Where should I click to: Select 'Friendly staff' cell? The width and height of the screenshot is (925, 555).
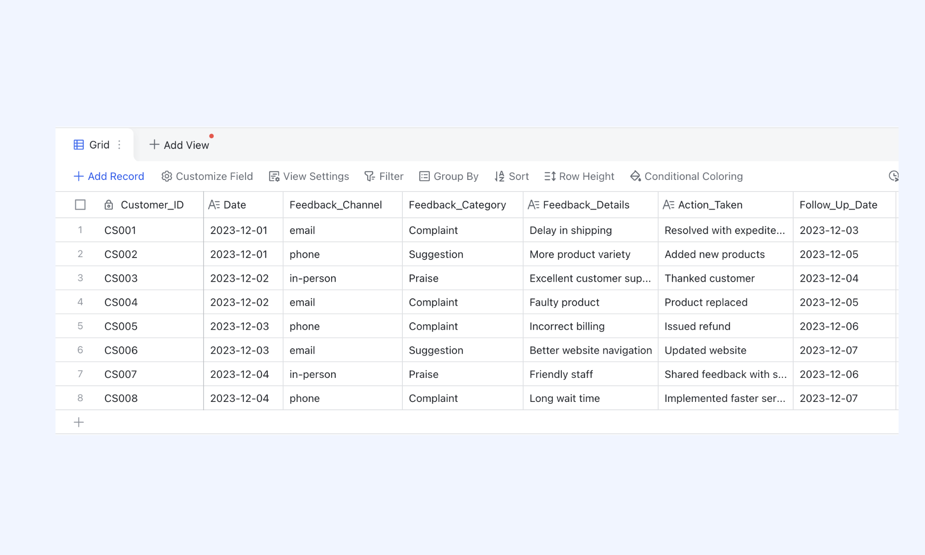tap(591, 374)
